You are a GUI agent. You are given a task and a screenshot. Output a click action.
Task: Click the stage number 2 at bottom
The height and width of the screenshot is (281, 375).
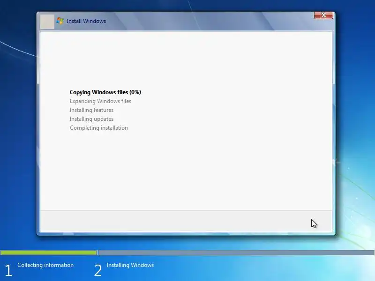(98, 271)
